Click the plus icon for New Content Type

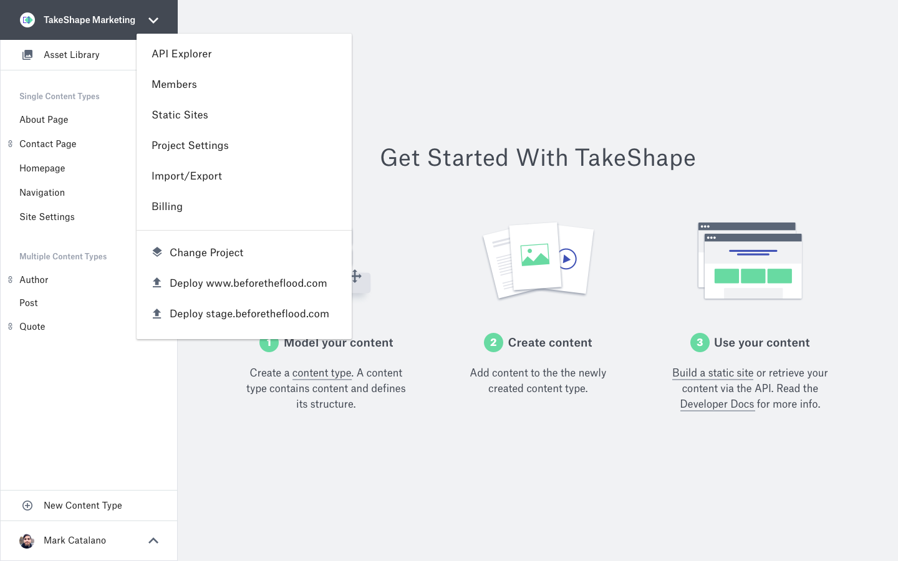pyautogui.click(x=27, y=506)
